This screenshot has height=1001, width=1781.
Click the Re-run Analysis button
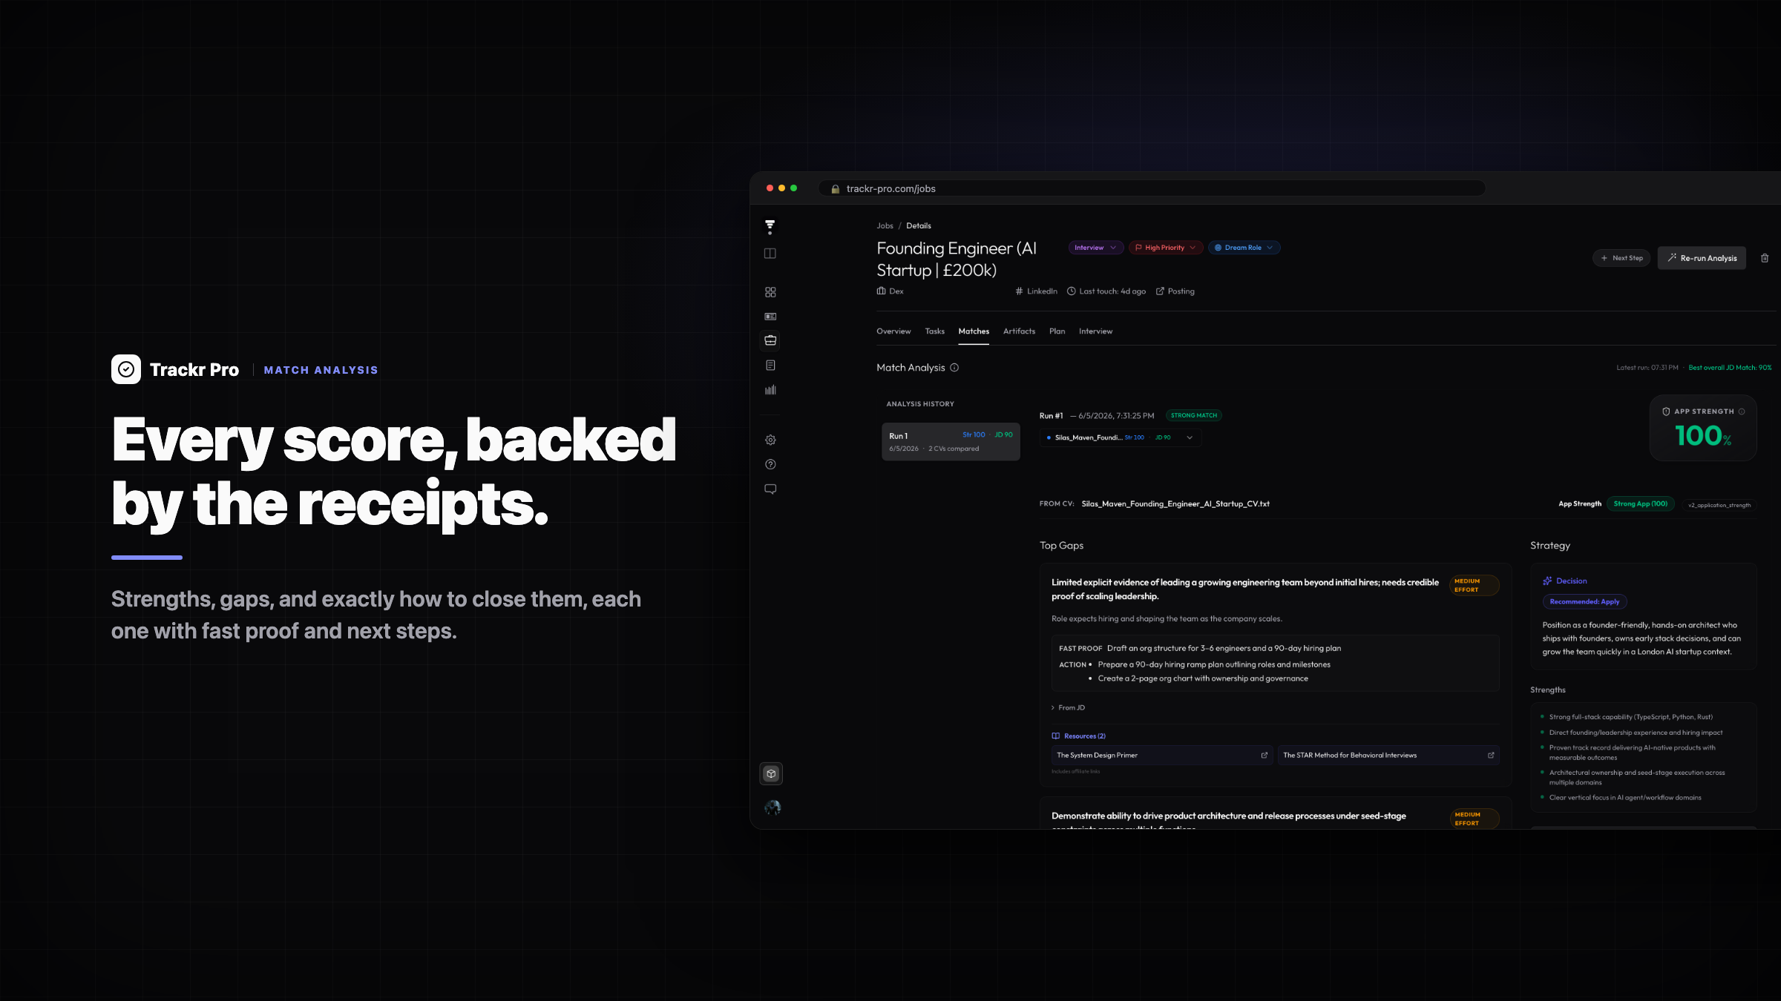coord(1702,258)
